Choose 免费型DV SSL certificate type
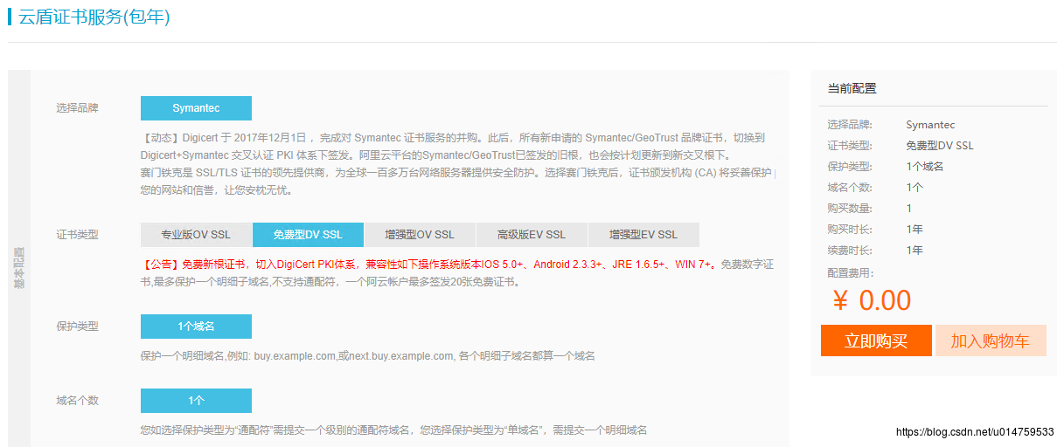The width and height of the screenshot is (1064, 447). click(308, 235)
